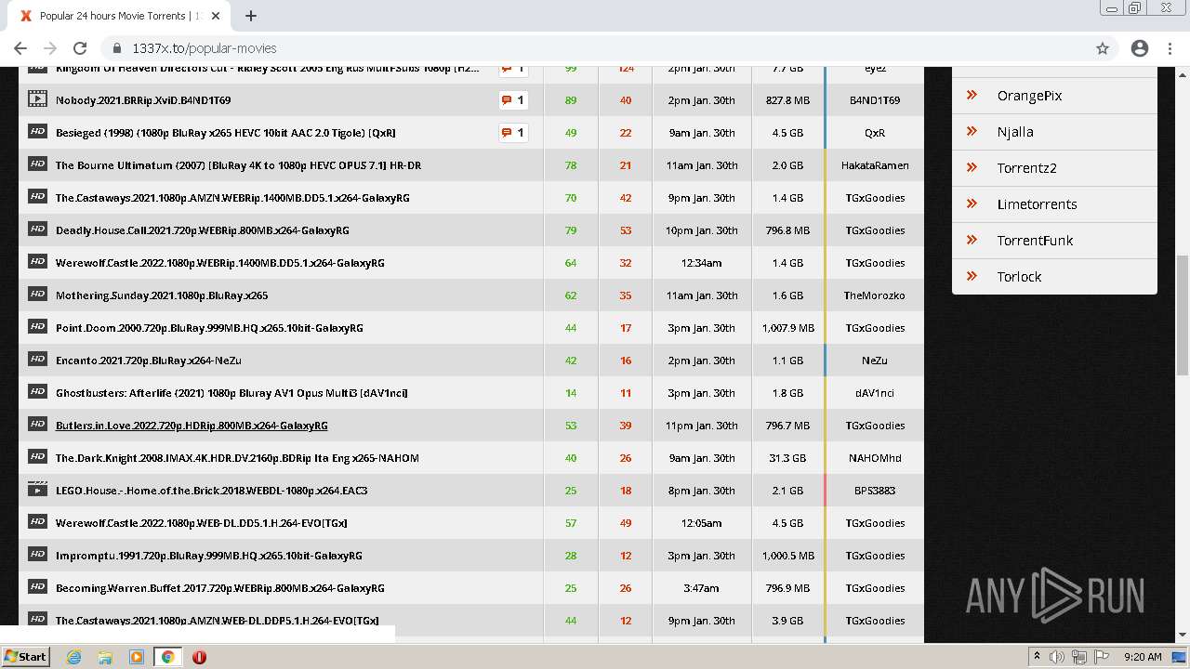Click the address bar URL field
Image resolution: width=1190 pixels, height=669 pixels.
[x=595, y=48]
